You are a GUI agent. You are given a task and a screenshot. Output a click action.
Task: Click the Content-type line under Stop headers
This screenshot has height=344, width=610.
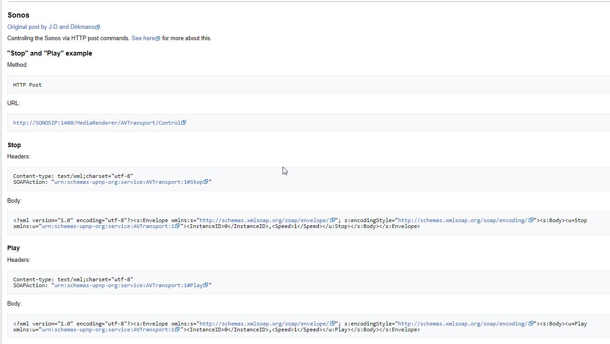[x=73, y=176]
